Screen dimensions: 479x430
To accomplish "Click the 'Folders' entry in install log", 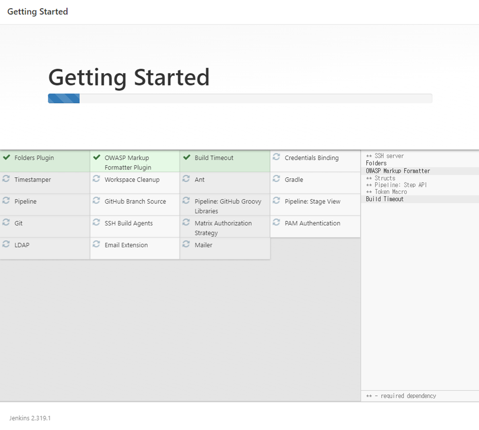I will click(x=376, y=163).
